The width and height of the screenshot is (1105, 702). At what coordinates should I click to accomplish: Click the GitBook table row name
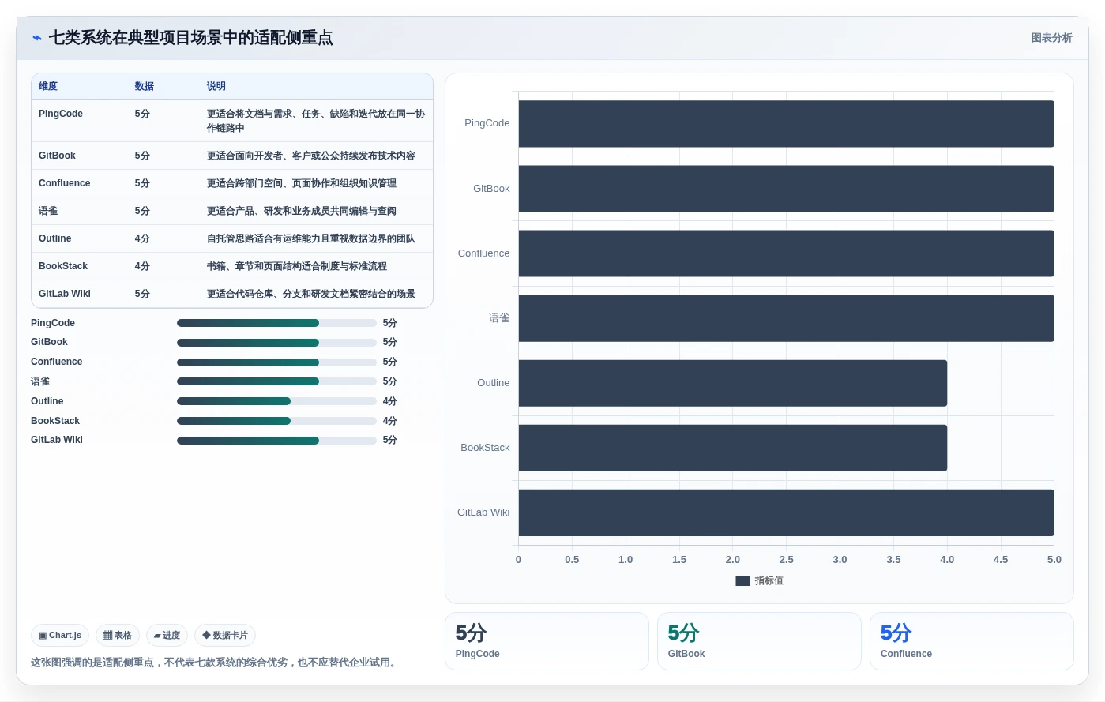[x=57, y=156]
